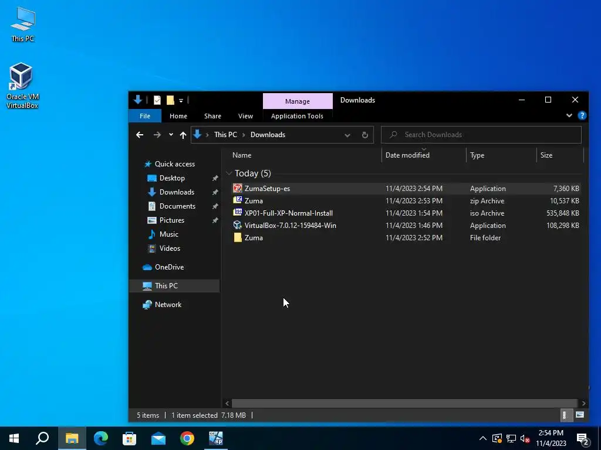
Task: Click the scroll left arrow of file list
Action: pyautogui.click(x=227, y=403)
